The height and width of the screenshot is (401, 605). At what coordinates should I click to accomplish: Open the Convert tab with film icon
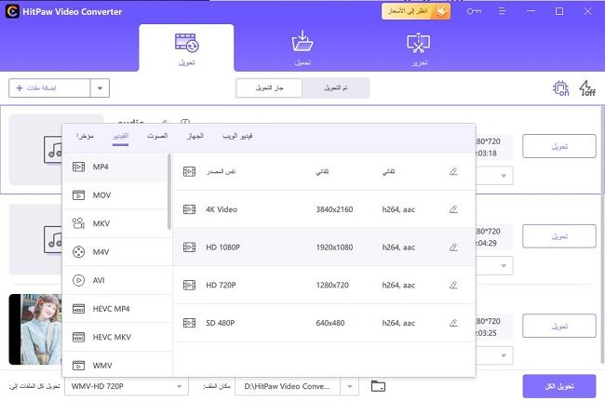186,47
